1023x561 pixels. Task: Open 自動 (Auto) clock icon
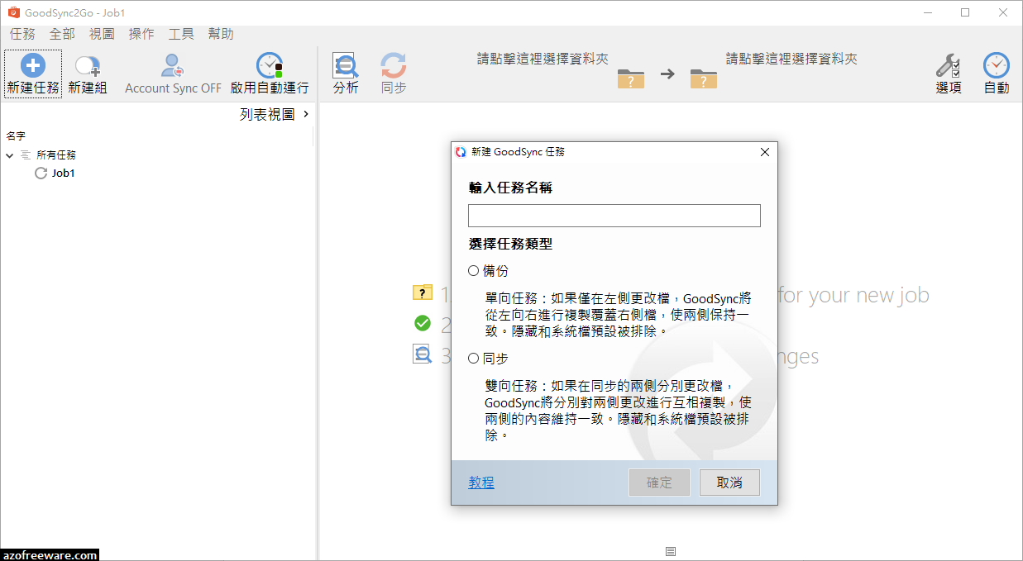coord(997,66)
